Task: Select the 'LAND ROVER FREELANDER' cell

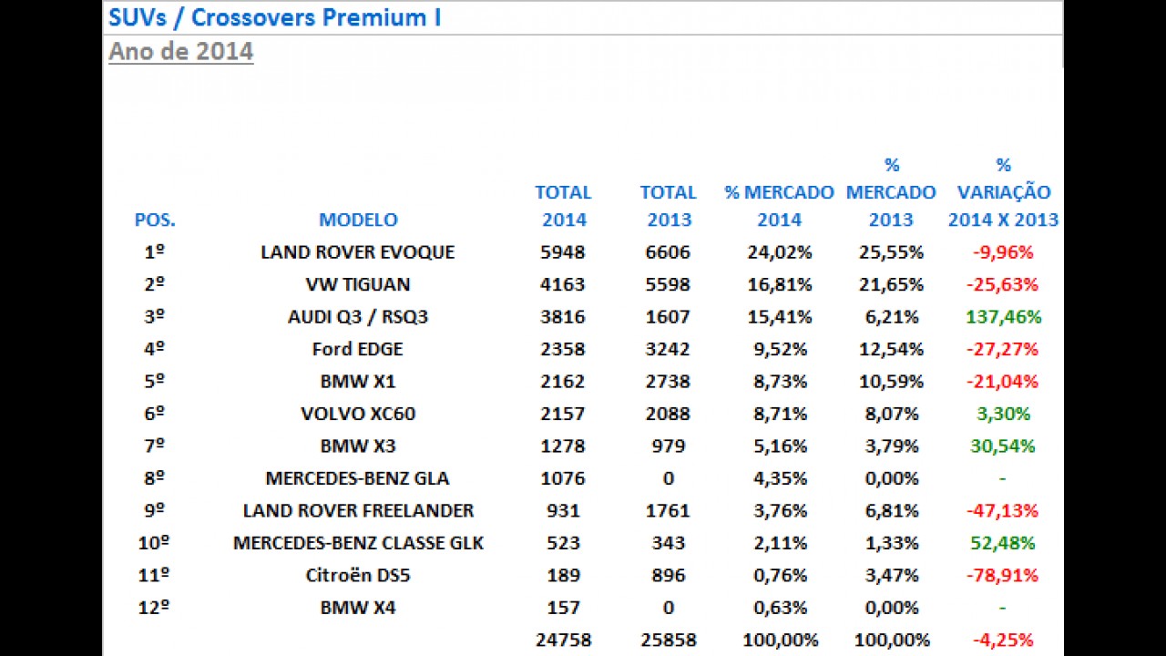Action: pos(357,511)
